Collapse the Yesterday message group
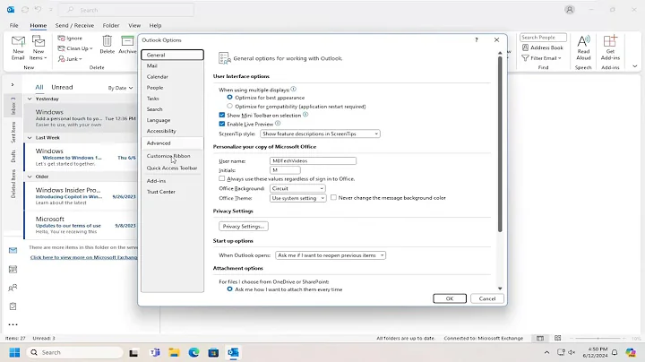The image size is (645, 362). coord(30,99)
